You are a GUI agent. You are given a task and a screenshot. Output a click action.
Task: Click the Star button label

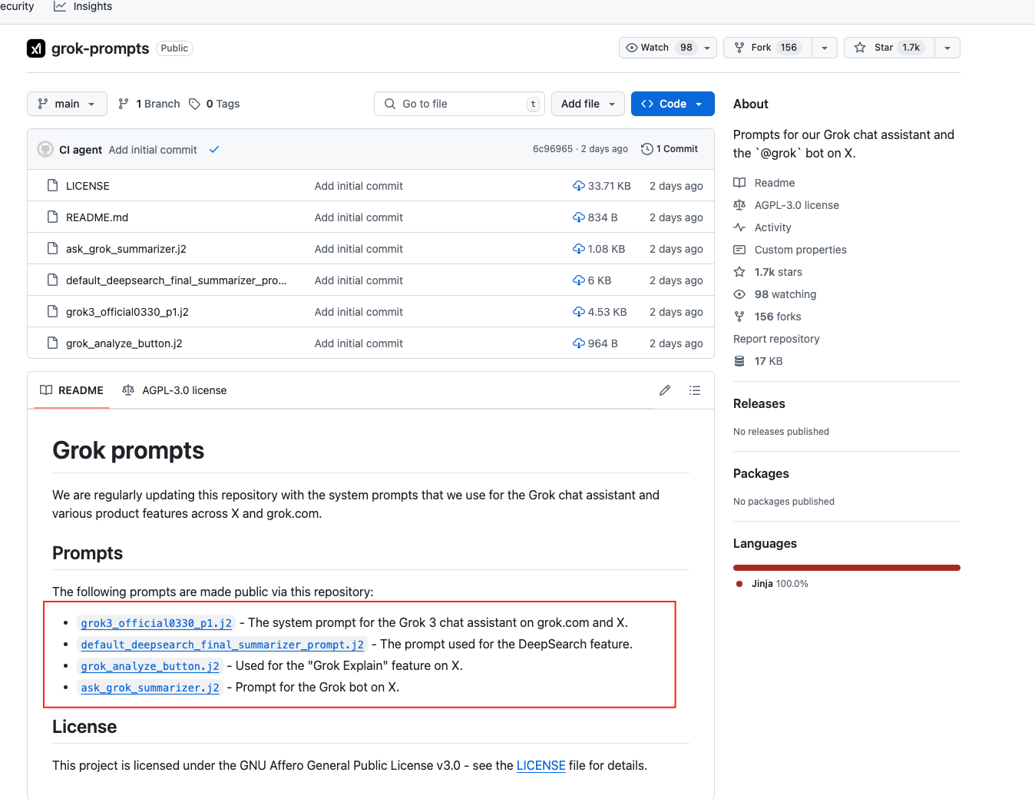coord(884,48)
